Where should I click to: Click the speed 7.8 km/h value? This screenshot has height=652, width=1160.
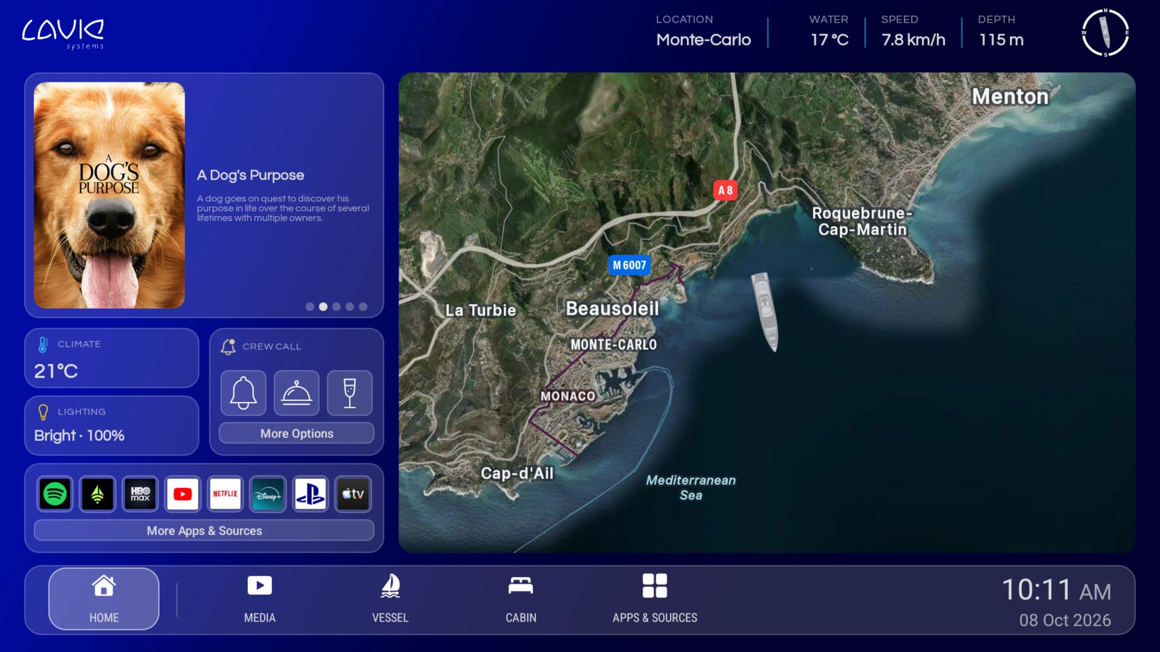(913, 40)
